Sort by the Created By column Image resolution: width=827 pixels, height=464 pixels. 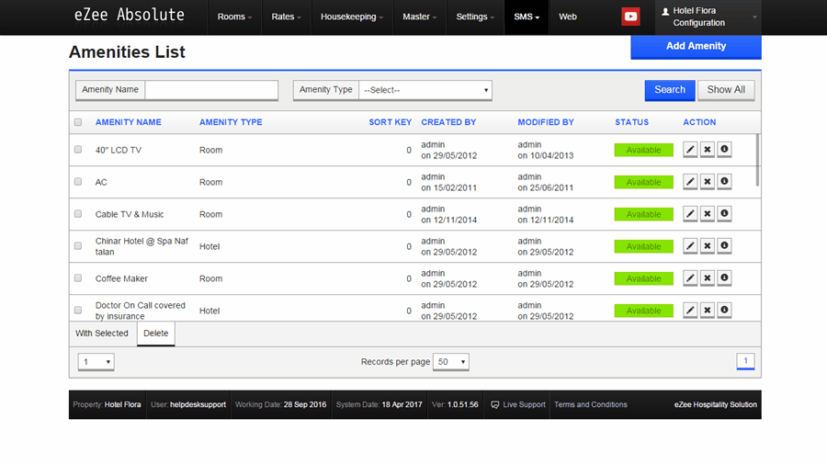[448, 122]
